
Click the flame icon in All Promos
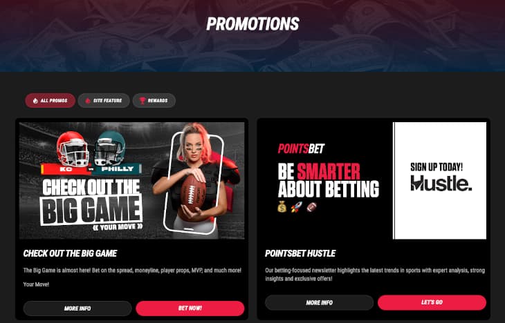[35, 101]
